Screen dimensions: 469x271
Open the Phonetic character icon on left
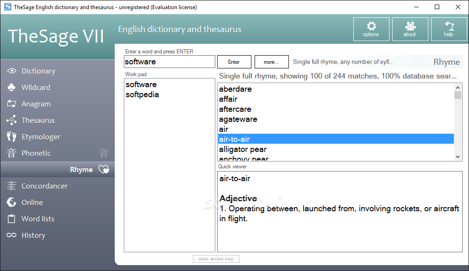11,153
